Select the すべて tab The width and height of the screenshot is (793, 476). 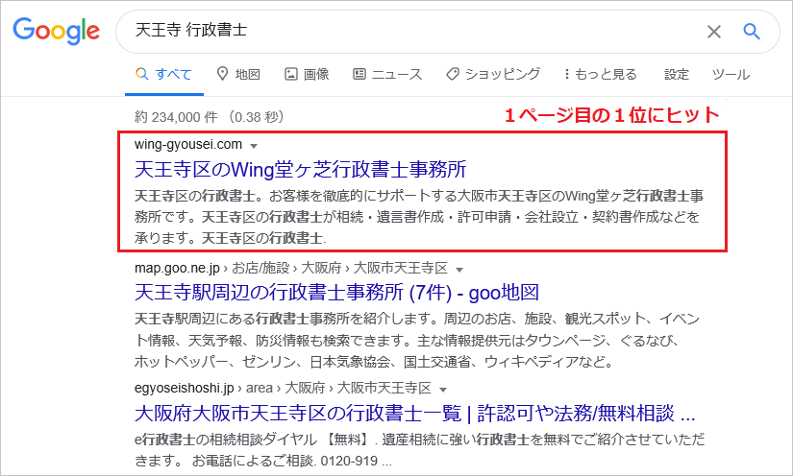point(163,74)
